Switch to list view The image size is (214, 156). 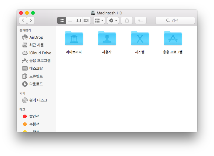point(70,20)
